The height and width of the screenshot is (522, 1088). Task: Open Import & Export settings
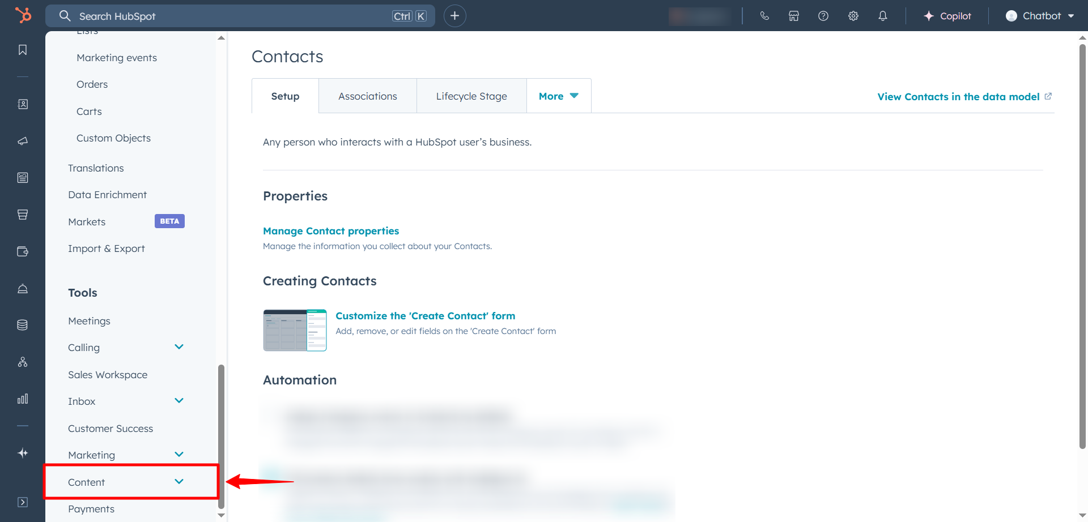click(x=106, y=249)
